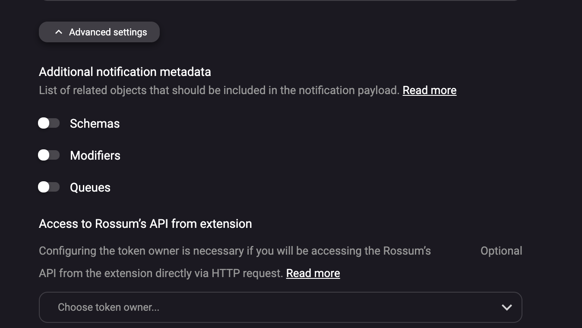The image size is (582, 328).
Task: Click the notification payload description text
Action: coord(219,90)
